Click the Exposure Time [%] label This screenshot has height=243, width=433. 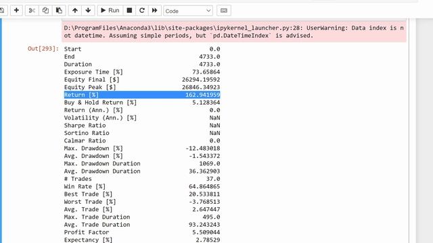(93, 72)
